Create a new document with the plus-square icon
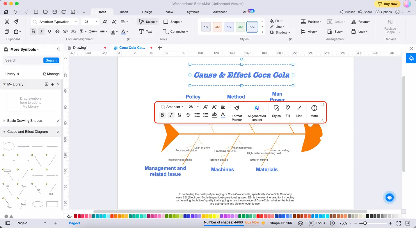This screenshot has height=229, width=416. 36,12
